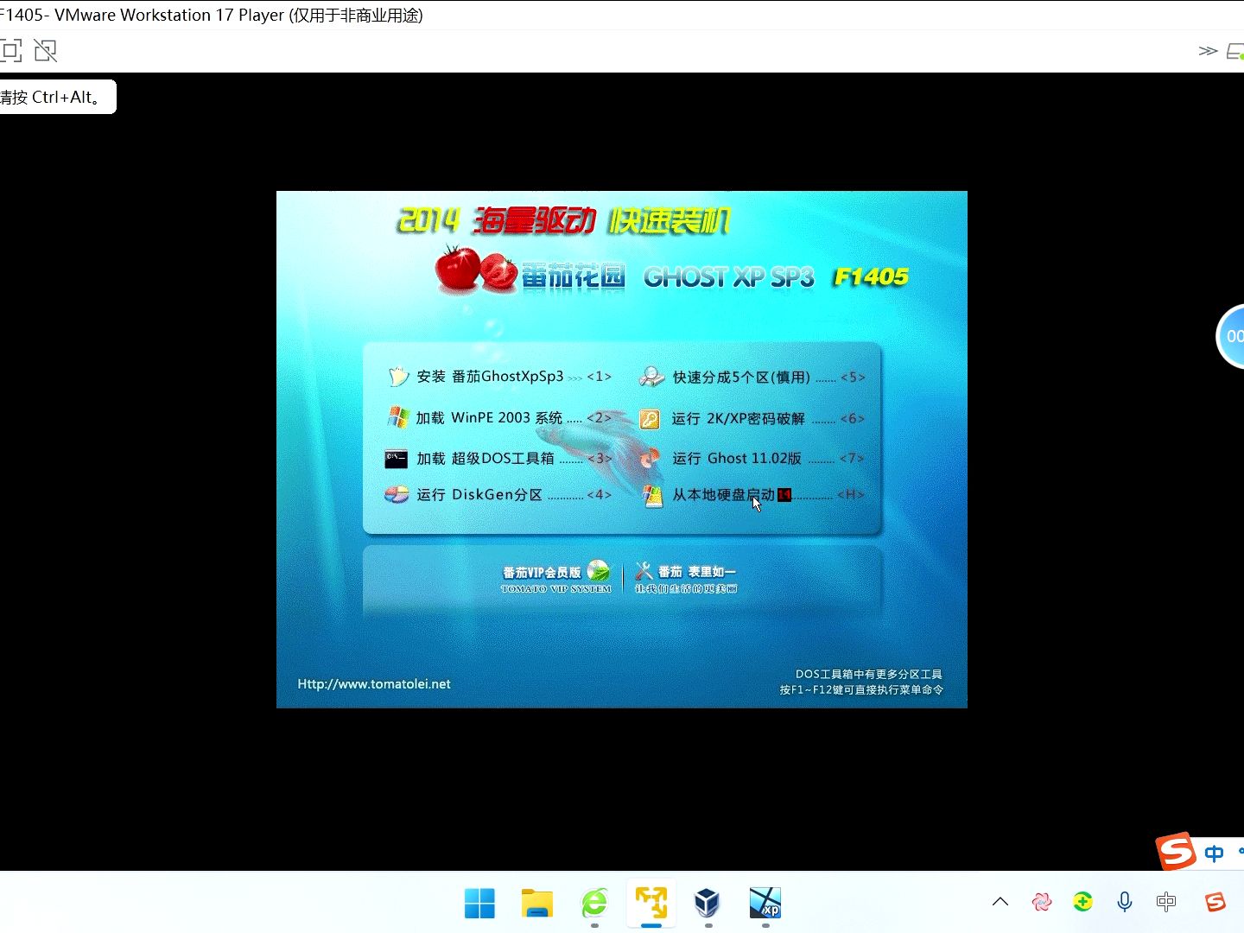Click the Sogou input method S logo
The height and width of the screenshot is (933, 1244).
(1177, 852)
